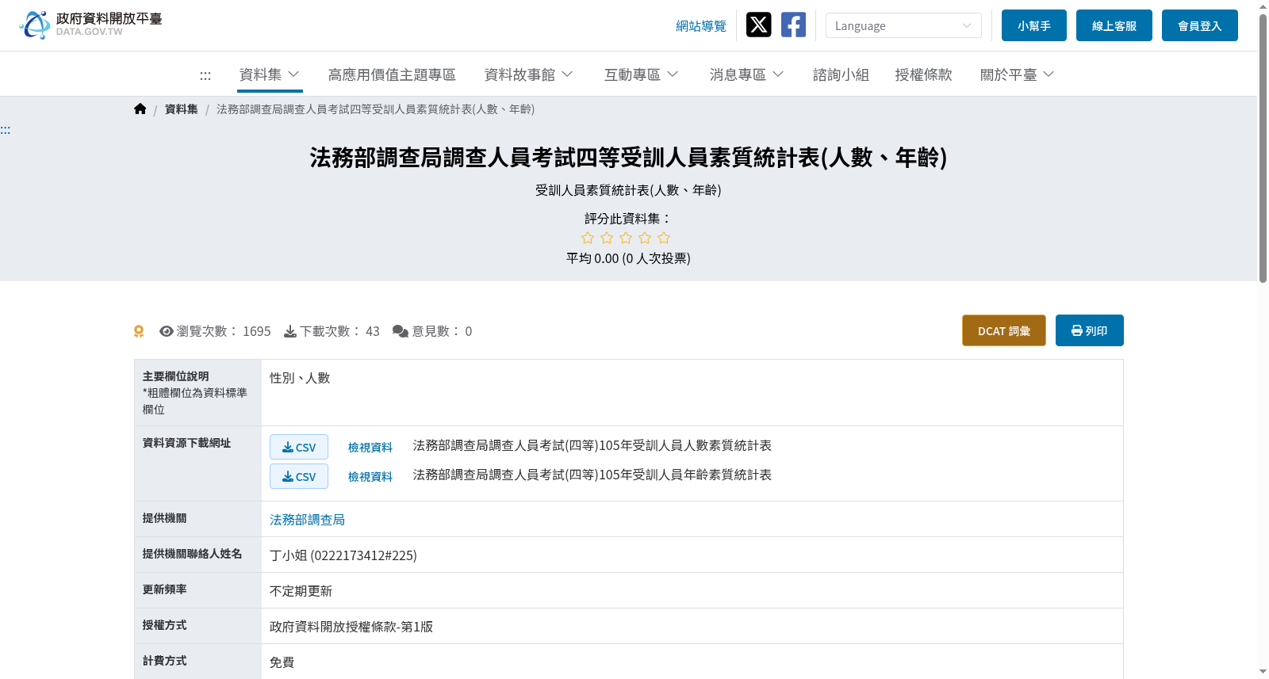
Task: Click the ::: accesskey marker in navigation bar
Action: tap(205, 75)
